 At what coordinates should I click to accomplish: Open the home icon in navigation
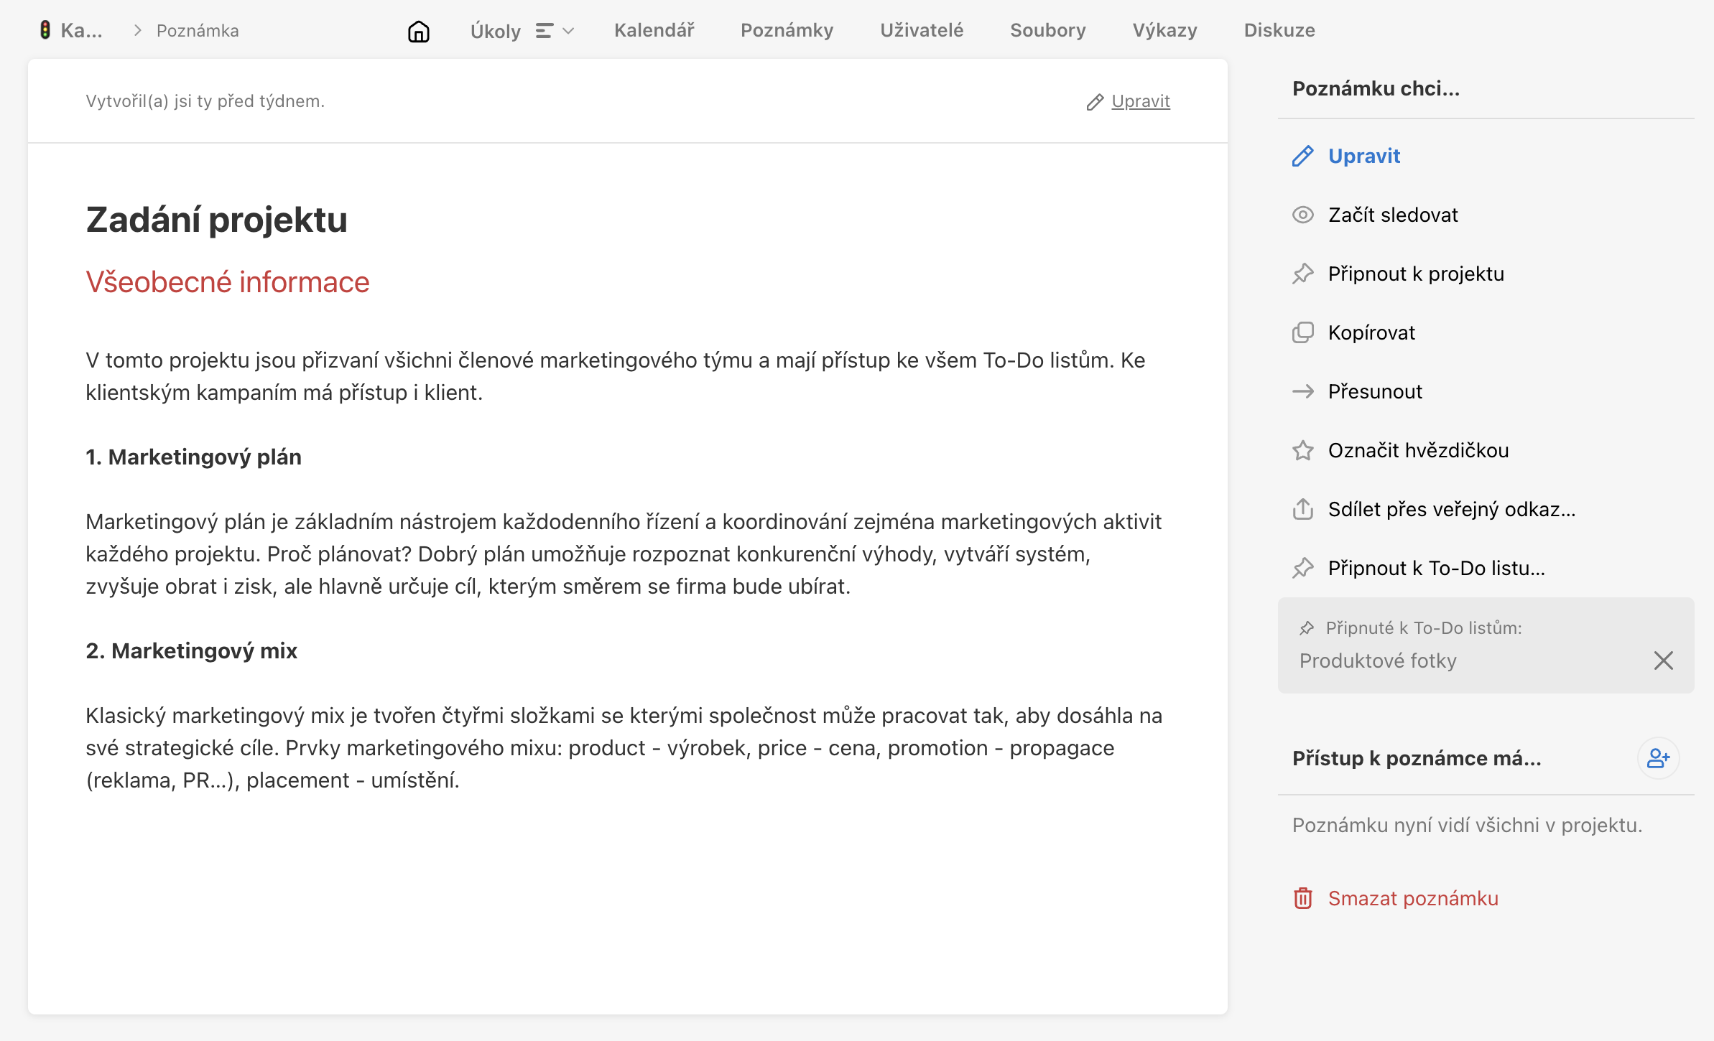[418, 31]
